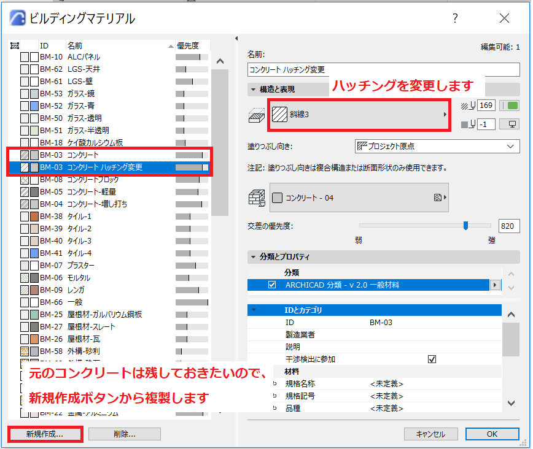Click the hatch icon of BM-05 コンクリート-軽量

25,192
